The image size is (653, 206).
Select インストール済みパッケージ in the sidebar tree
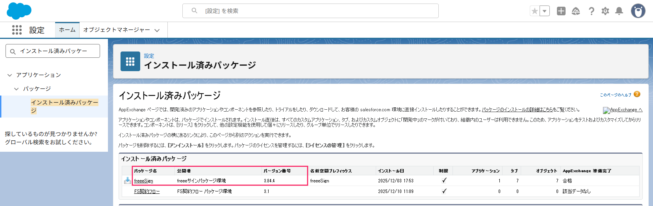65,107
